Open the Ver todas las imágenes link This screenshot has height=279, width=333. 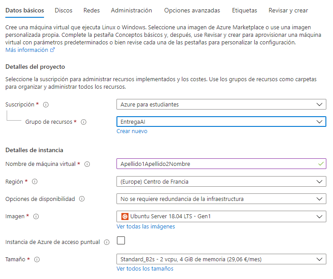145,227
